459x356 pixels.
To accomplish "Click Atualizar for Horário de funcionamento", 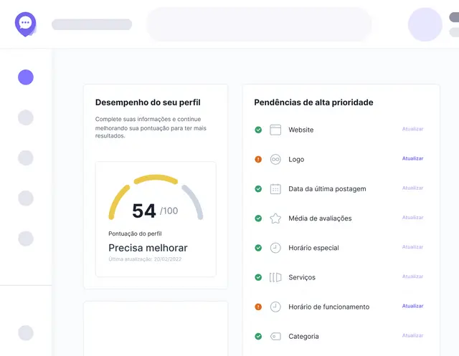I will click(x=413, y=306).
